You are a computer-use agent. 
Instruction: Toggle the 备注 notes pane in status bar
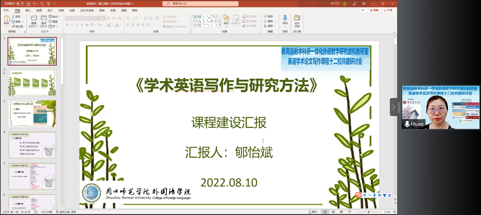tap(313, 212)
